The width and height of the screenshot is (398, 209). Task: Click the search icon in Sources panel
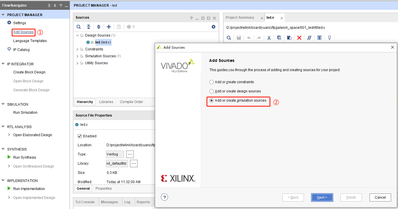[79, 27]
